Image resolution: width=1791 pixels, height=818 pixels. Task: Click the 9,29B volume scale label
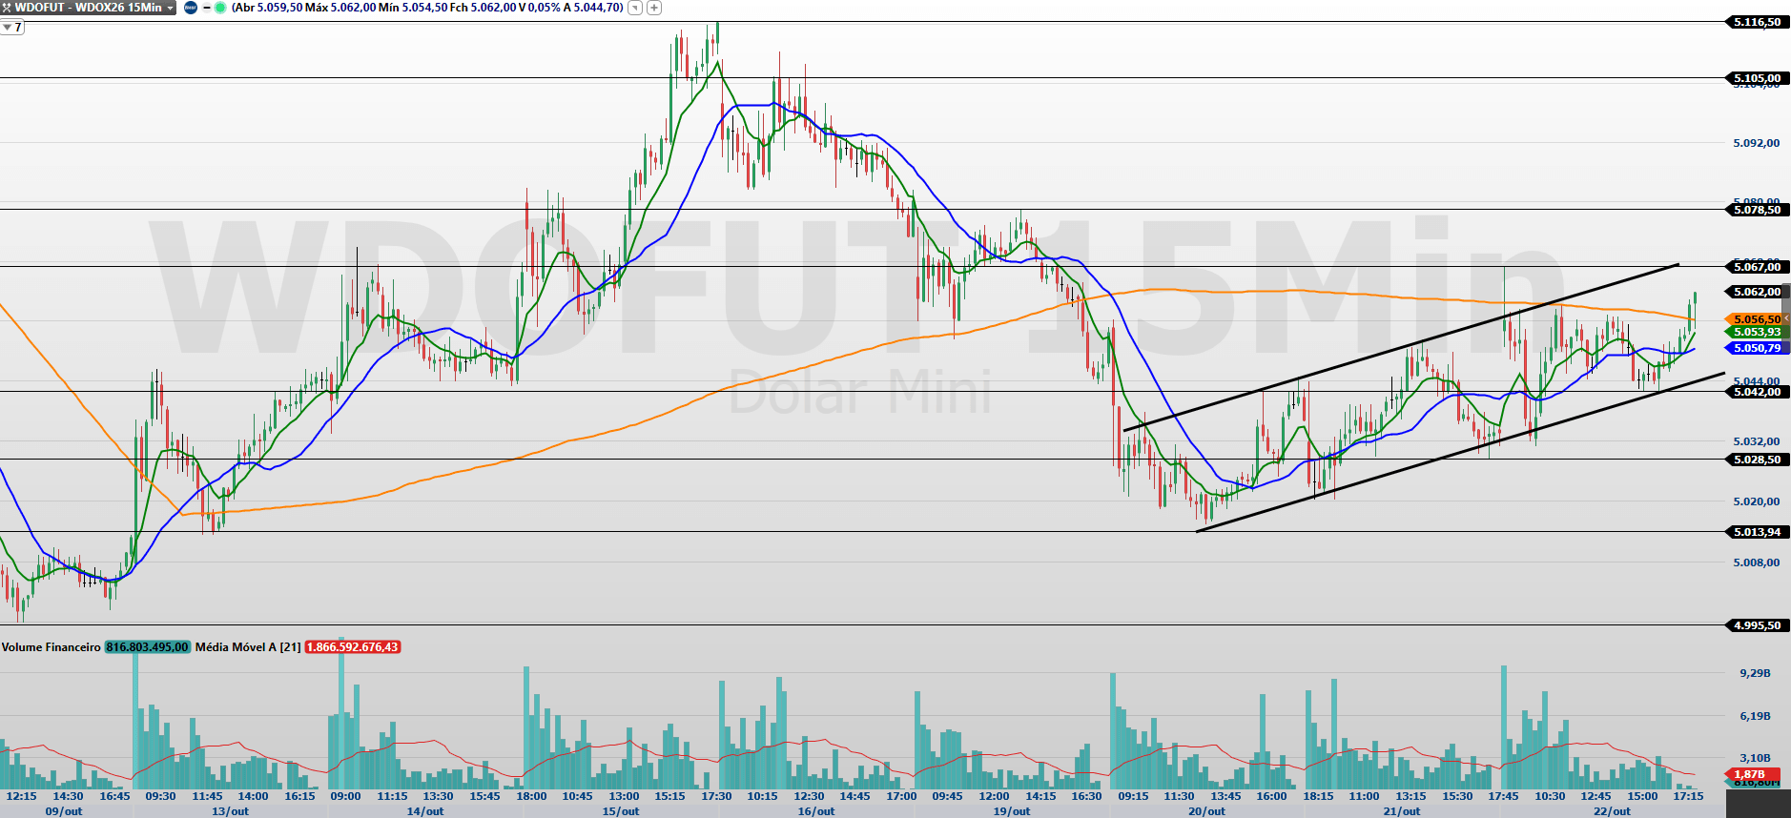[1755, 673]
